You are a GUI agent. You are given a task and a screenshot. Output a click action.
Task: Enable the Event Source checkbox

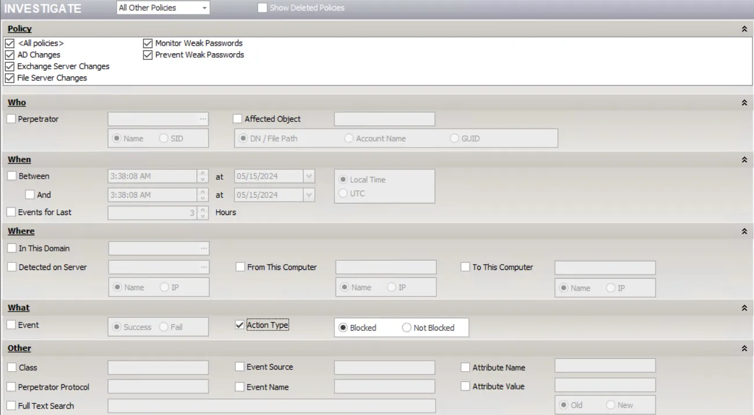coord(240,366)
